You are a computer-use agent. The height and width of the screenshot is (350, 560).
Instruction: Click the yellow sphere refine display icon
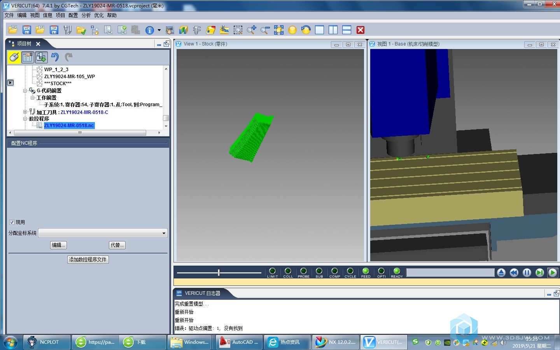(292, 30)
